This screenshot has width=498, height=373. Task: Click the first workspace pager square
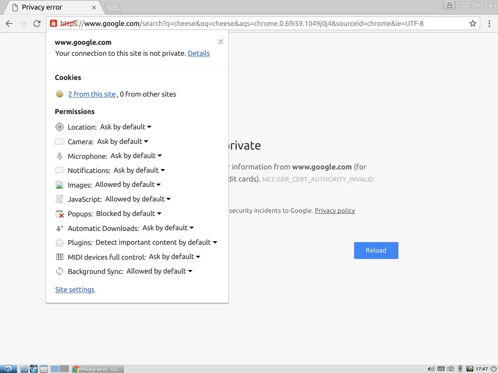coord(55,369)
